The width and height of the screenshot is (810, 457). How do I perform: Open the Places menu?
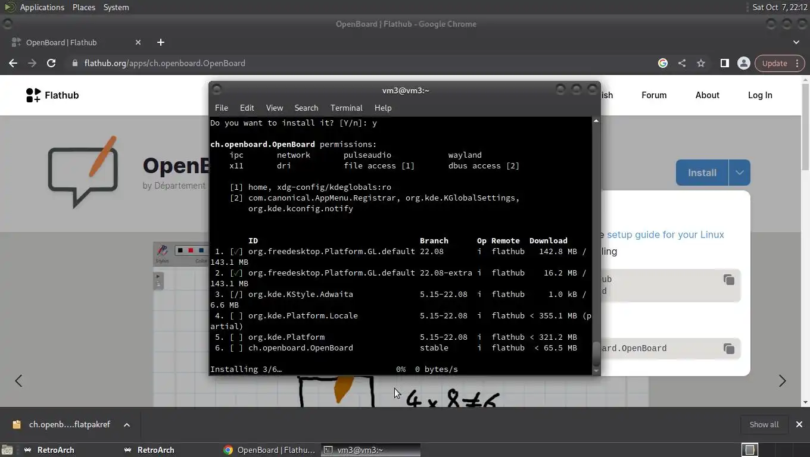[84, 7]
